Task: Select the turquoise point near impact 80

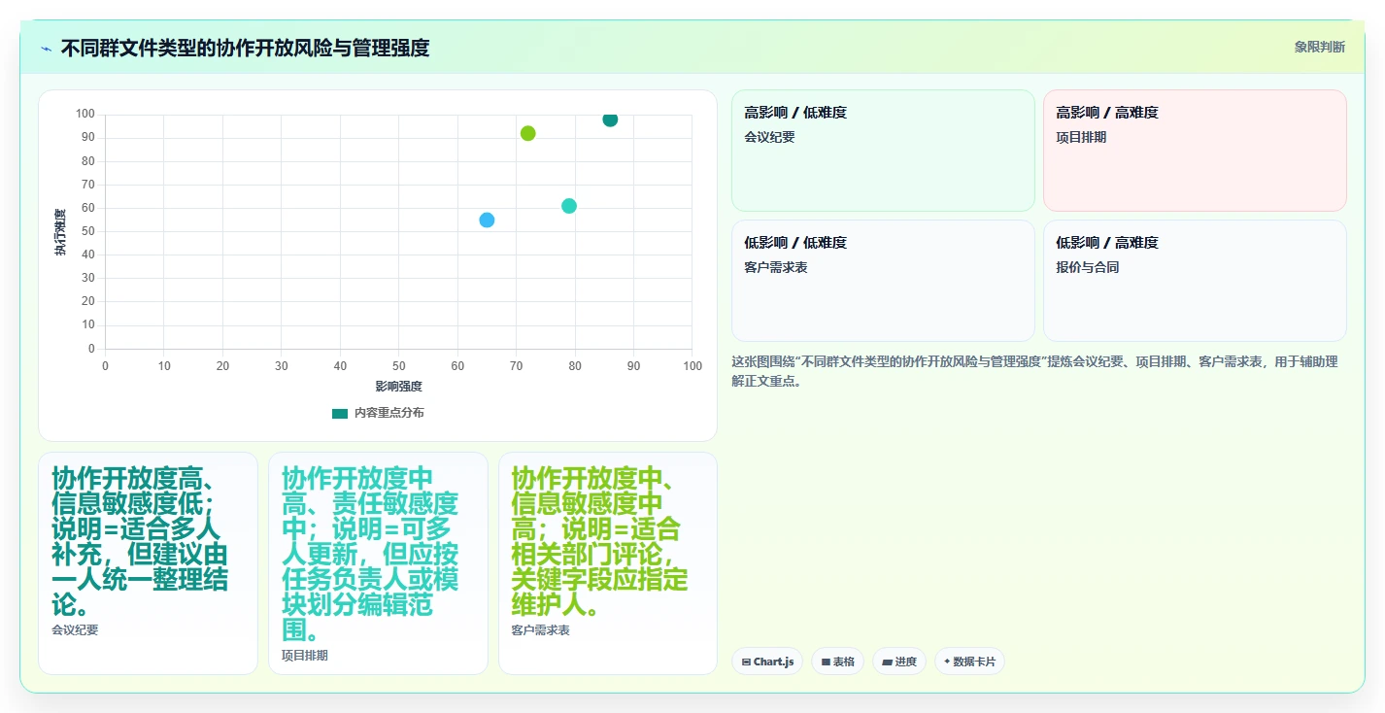Action: tap(569, 206)
